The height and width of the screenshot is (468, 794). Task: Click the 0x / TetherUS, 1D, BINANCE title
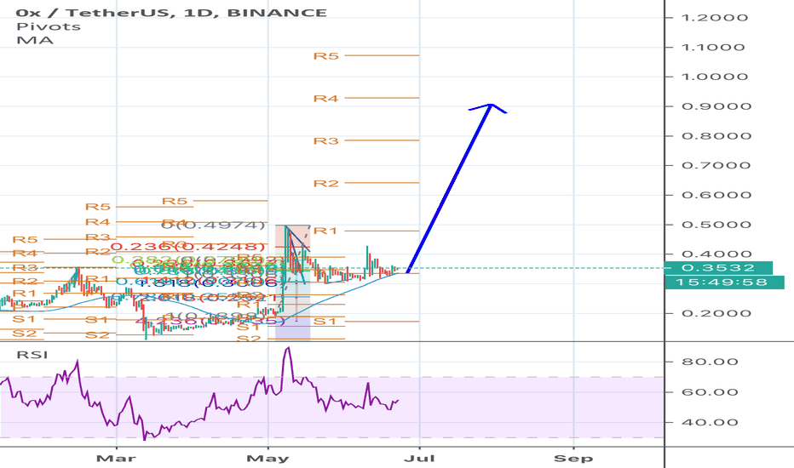[171, 13]
